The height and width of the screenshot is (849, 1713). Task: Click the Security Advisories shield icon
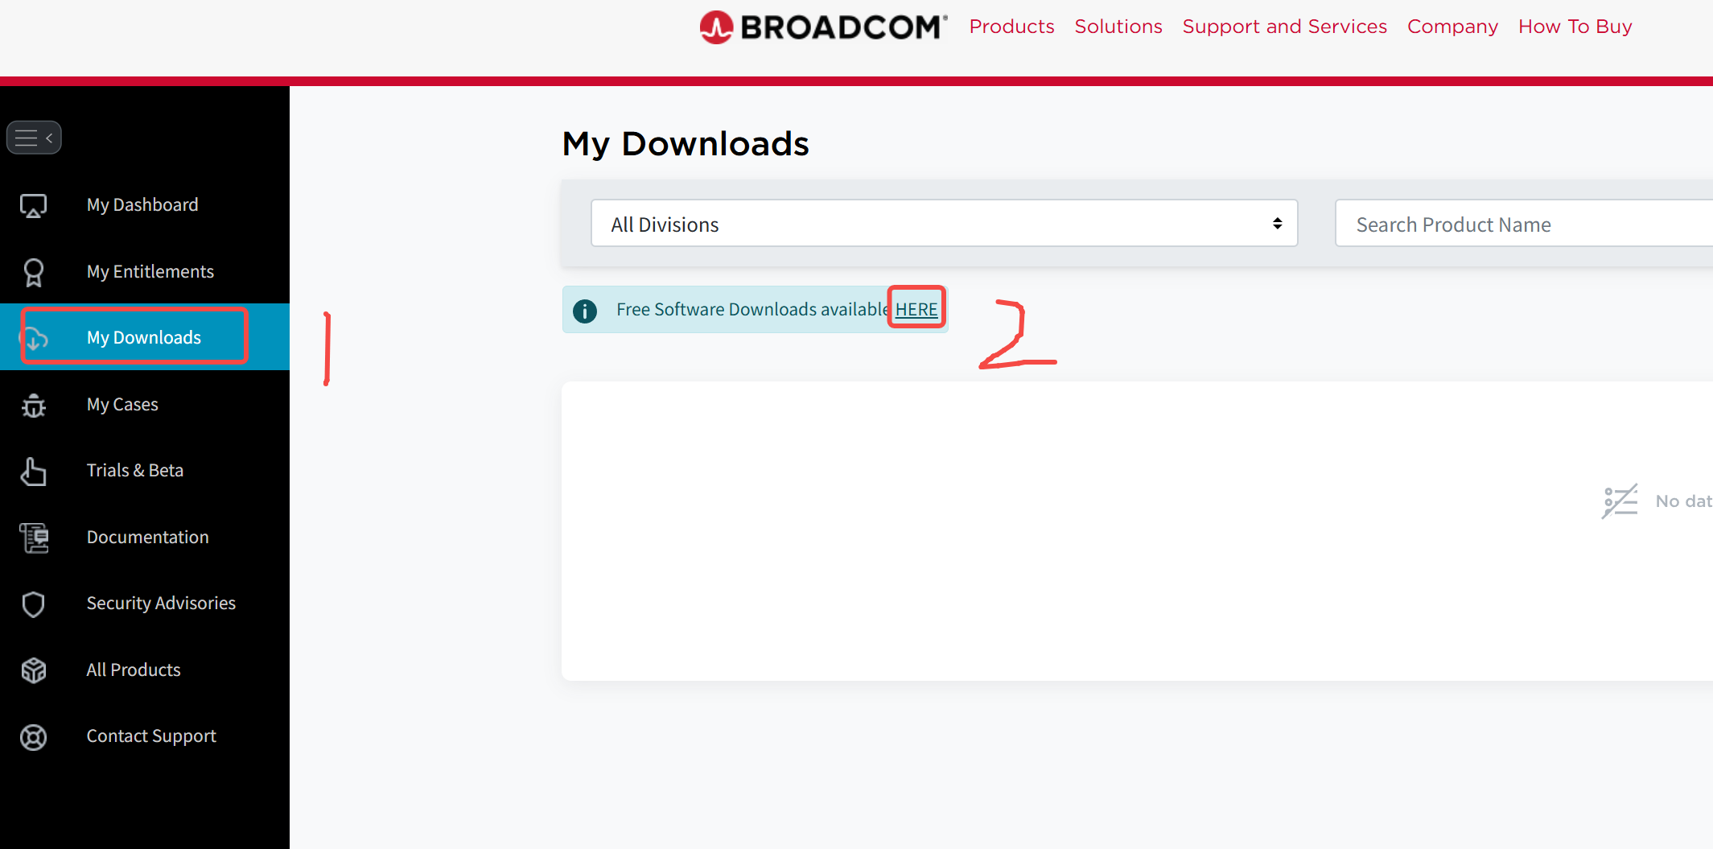(x=33, y=604)
